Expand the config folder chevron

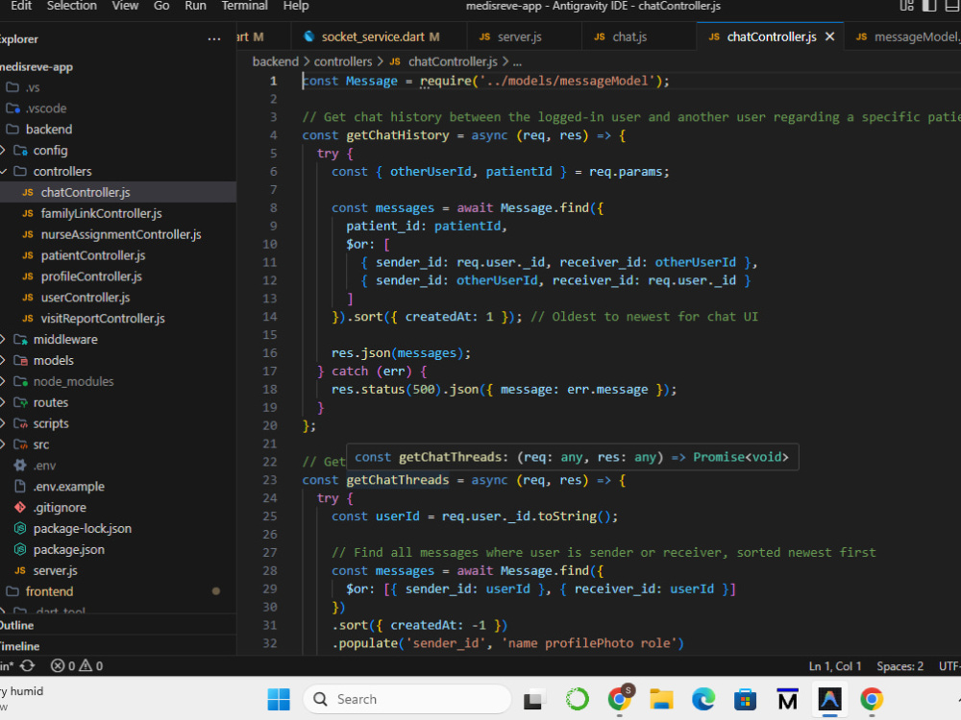point(3,151)
